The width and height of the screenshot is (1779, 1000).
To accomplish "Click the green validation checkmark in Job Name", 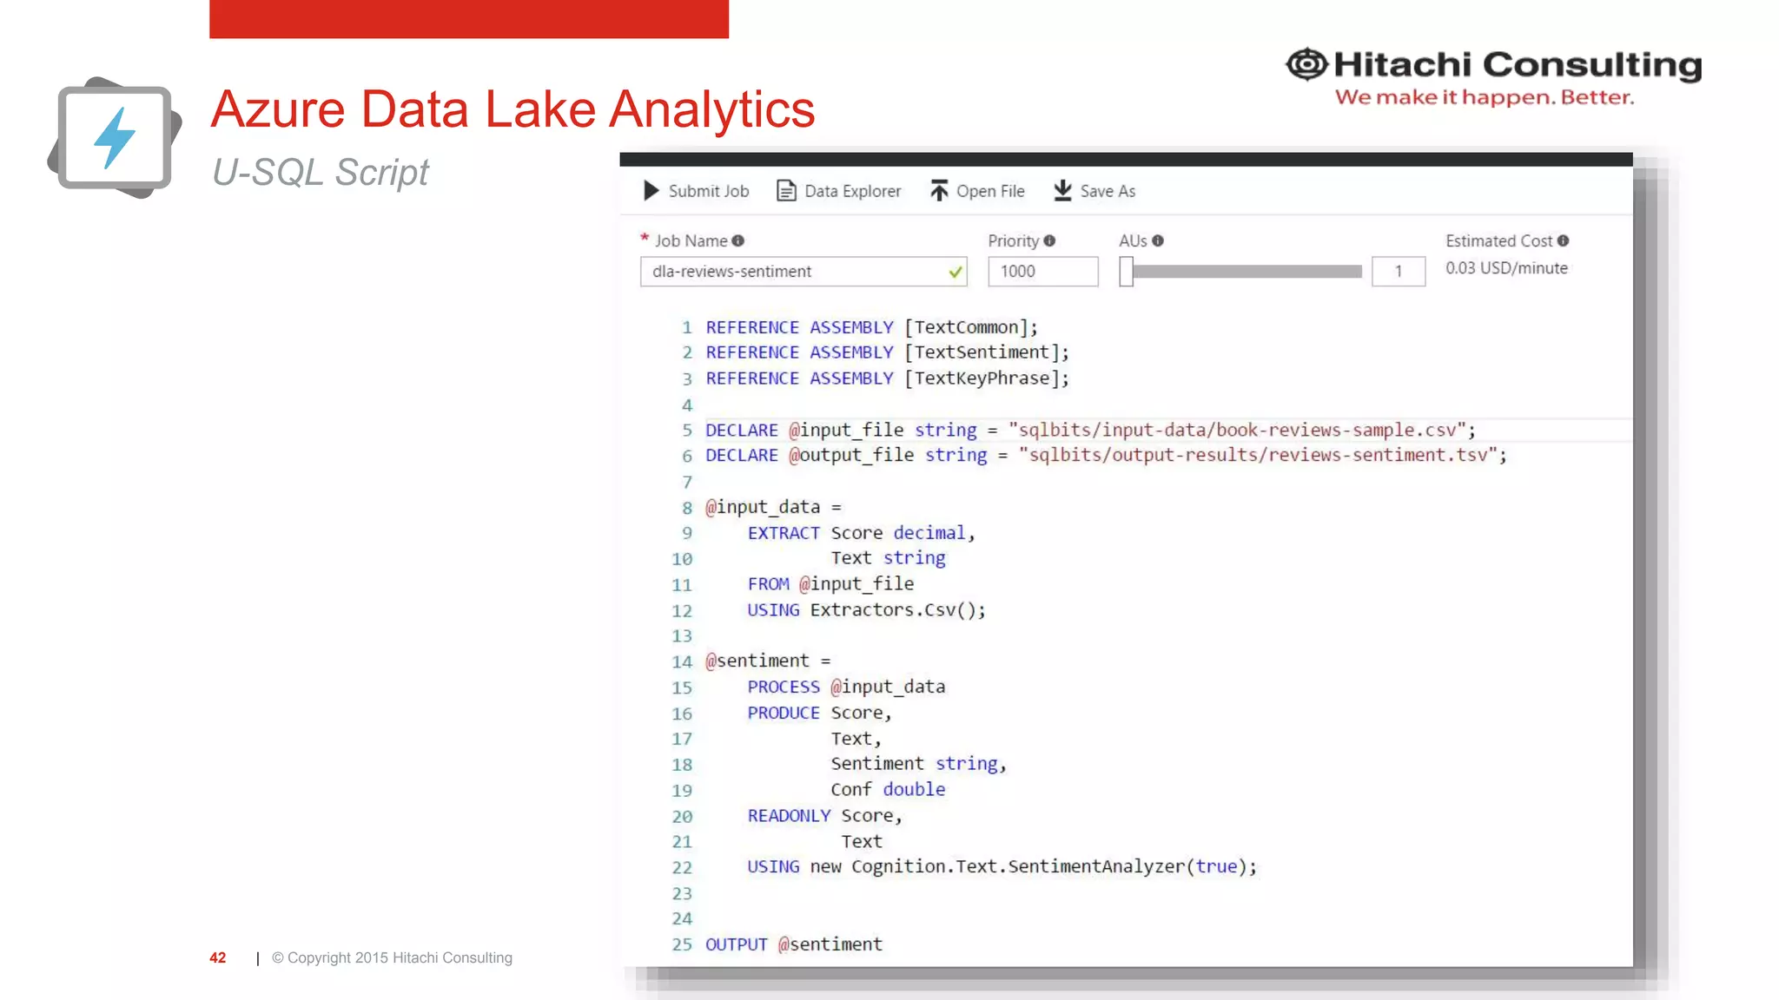I will tap(956, 273).
